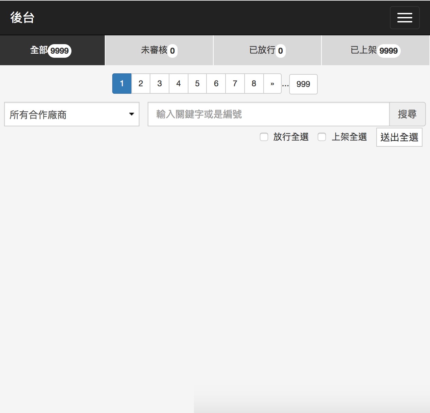This screenshot has width=430, height=413.
Task: Open the 已放行 tab
Action: (267, 50)
